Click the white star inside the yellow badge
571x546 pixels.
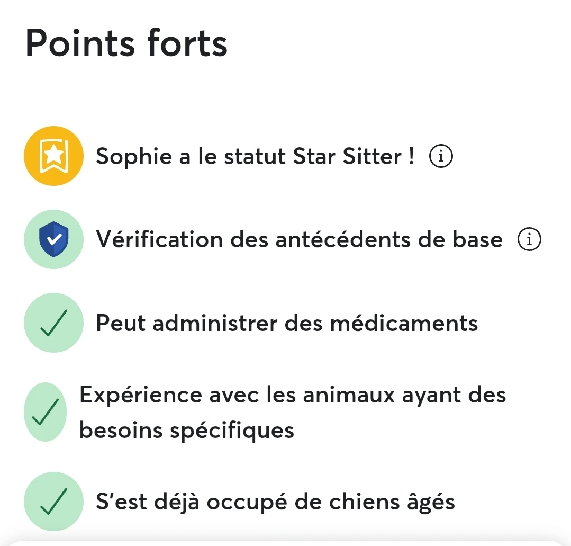(53, 155)
